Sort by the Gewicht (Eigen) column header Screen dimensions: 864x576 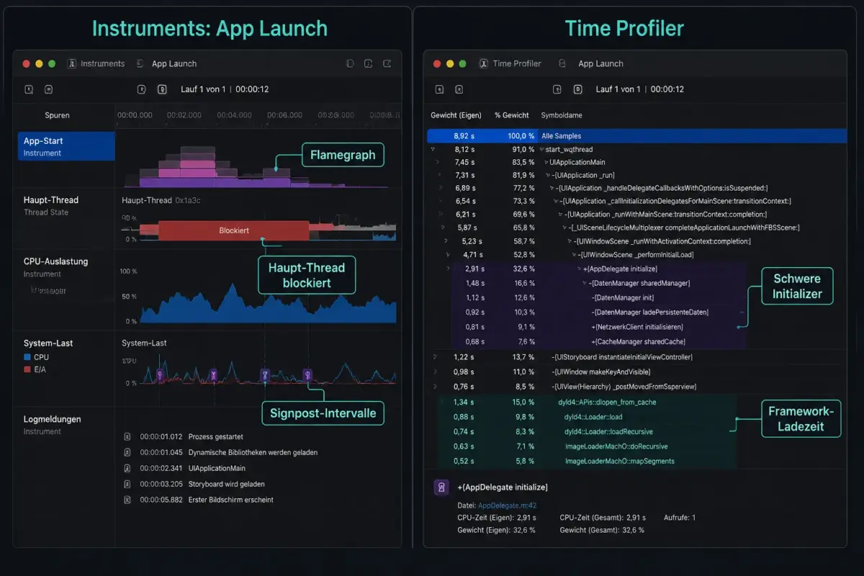pos(456,115)
